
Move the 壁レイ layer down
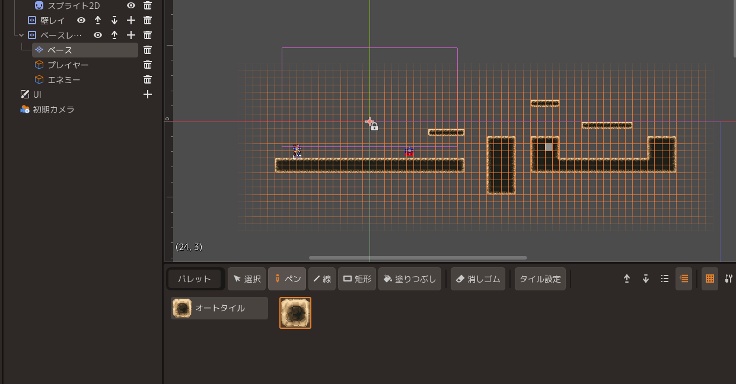click(114, 20)
